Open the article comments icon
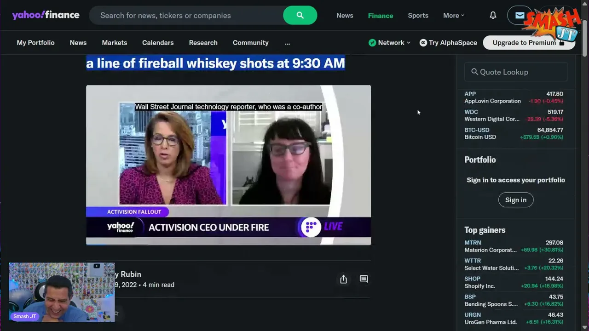 click(364, 279)
